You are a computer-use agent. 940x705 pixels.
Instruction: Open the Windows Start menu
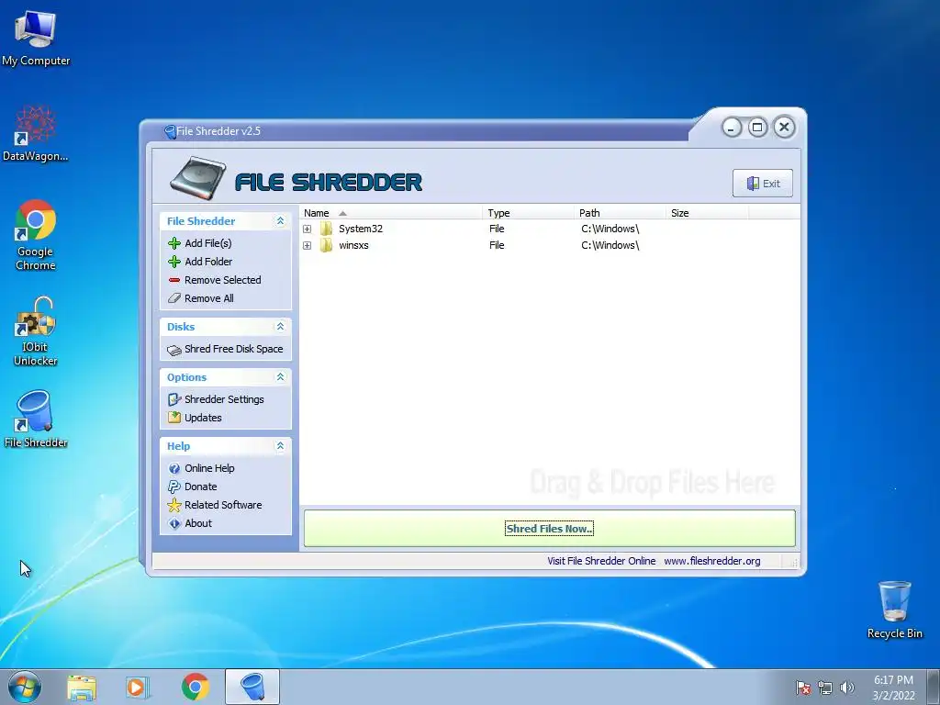tap(25, 687)
